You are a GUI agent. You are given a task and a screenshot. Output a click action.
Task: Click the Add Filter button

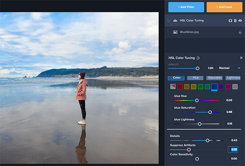coord(186,7)
